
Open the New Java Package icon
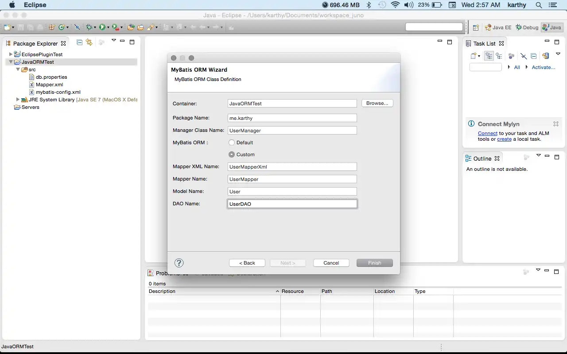(x=52, y=27)
